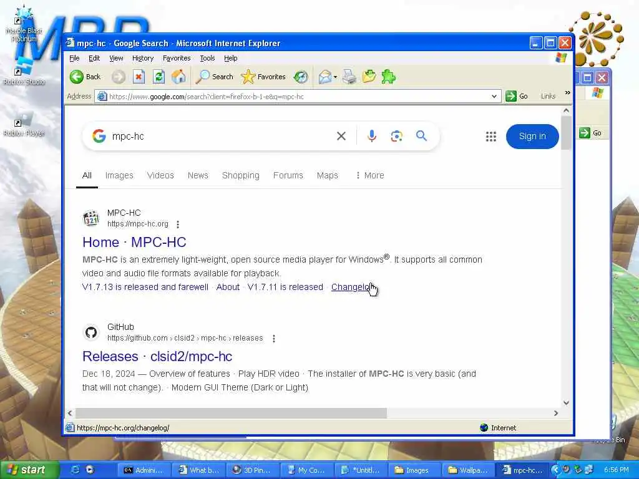
Task: Open the Google apps grid icon
Action: pos(491,137)
